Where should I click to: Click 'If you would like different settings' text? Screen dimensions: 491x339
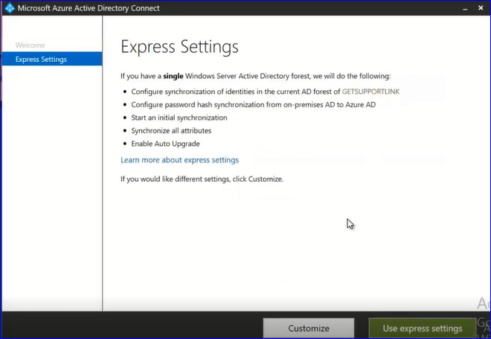[x=202, y=179]
